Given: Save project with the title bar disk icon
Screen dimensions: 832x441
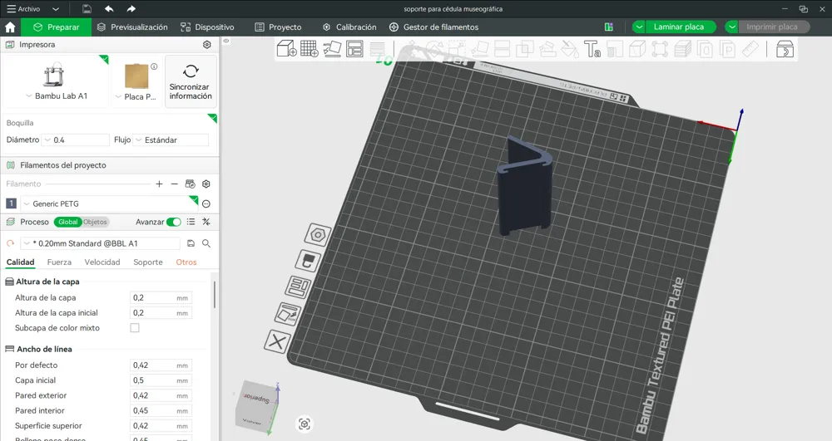Looking at the screenshot, I should click(87, 9).
